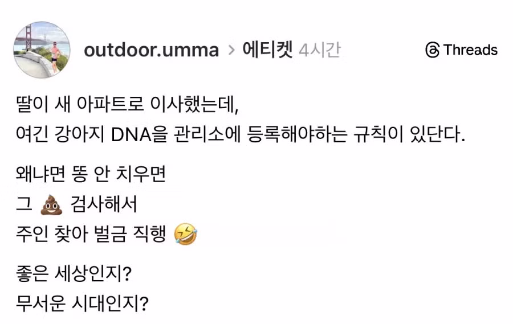
Task: Click the Threads wordmark text
Action: point(470,50)
